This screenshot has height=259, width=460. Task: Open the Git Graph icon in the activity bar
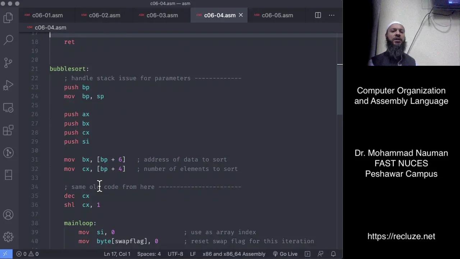click(8, 153)
